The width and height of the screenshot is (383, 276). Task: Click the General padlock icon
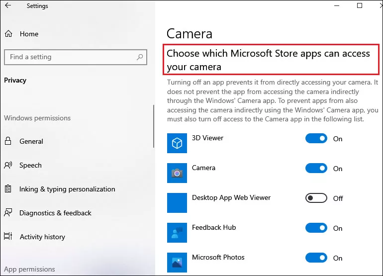coord(8,141)
